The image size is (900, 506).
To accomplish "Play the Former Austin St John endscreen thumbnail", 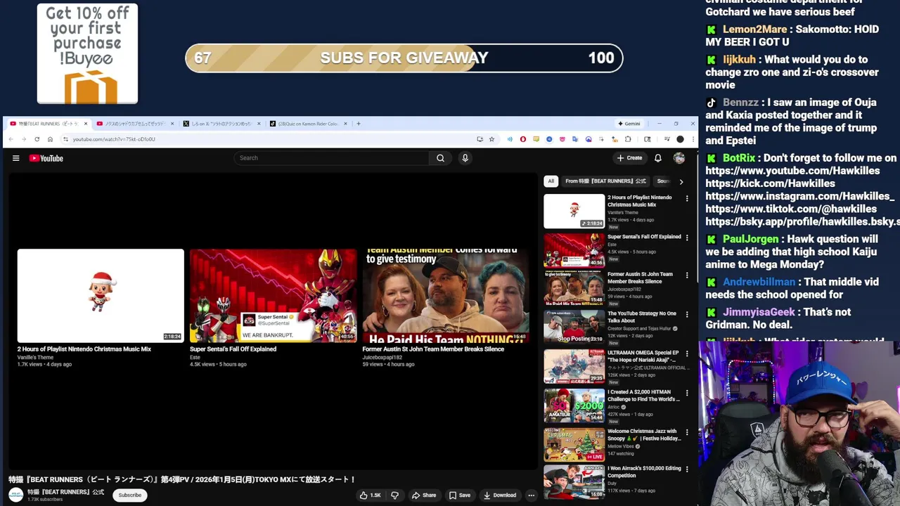I will [446, 295].
